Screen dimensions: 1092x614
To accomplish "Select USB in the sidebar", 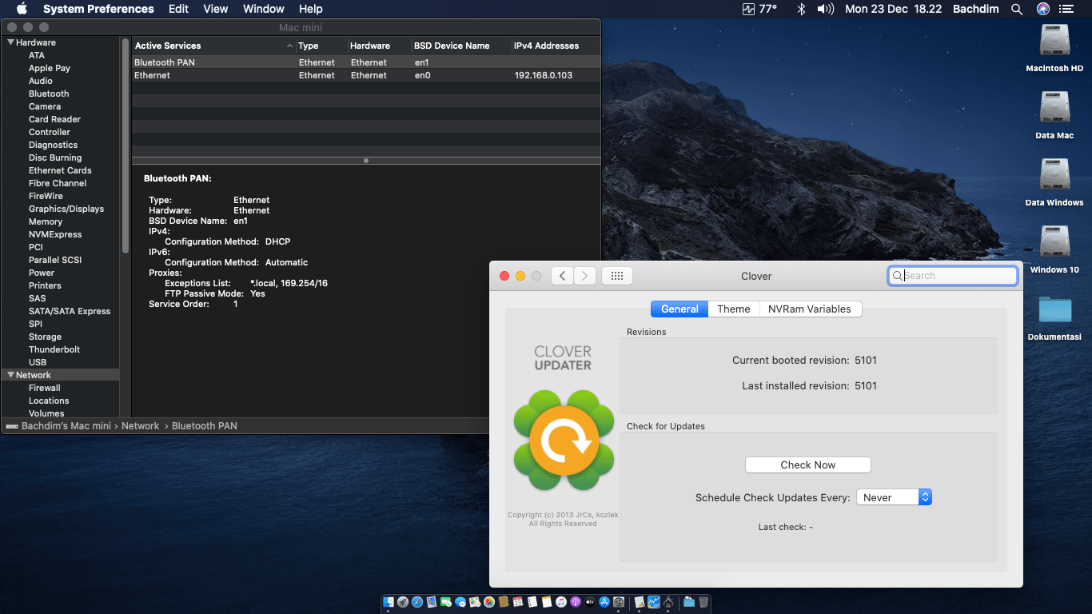I will click(x=38, y=362).
